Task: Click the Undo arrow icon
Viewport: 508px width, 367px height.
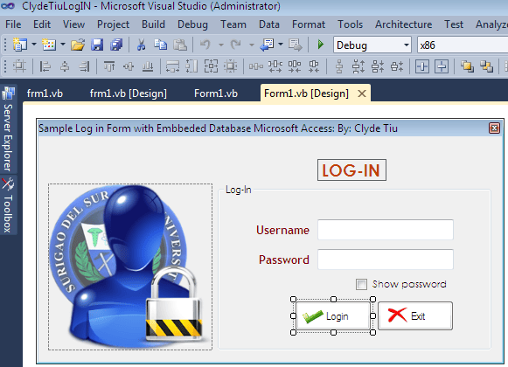Action: tap(205, 45)
